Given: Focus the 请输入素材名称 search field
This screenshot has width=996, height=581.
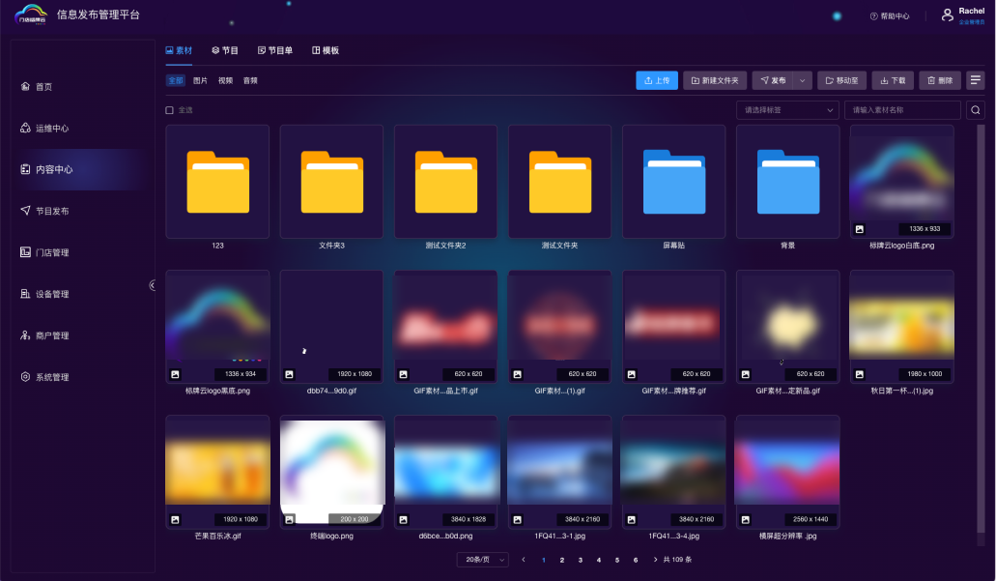Looking at the screenshot, I should 902,110.
